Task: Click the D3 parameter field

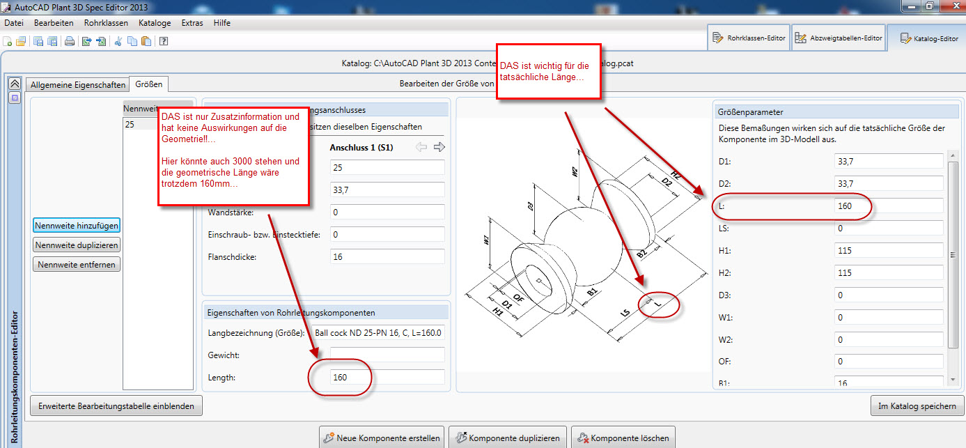Action: (889, 295)
